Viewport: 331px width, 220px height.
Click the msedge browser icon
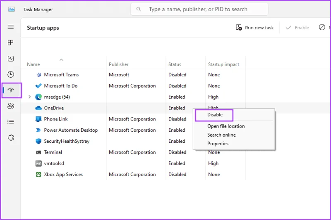point(38,97)
